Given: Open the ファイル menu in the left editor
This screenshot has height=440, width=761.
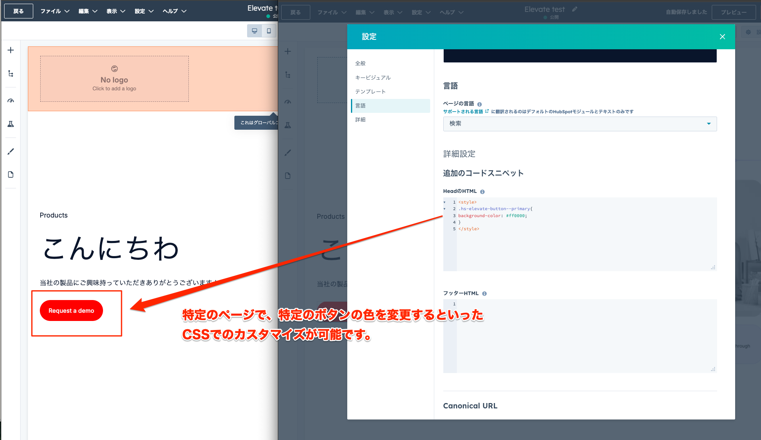Looking at the screenshot, I should 55,11.
